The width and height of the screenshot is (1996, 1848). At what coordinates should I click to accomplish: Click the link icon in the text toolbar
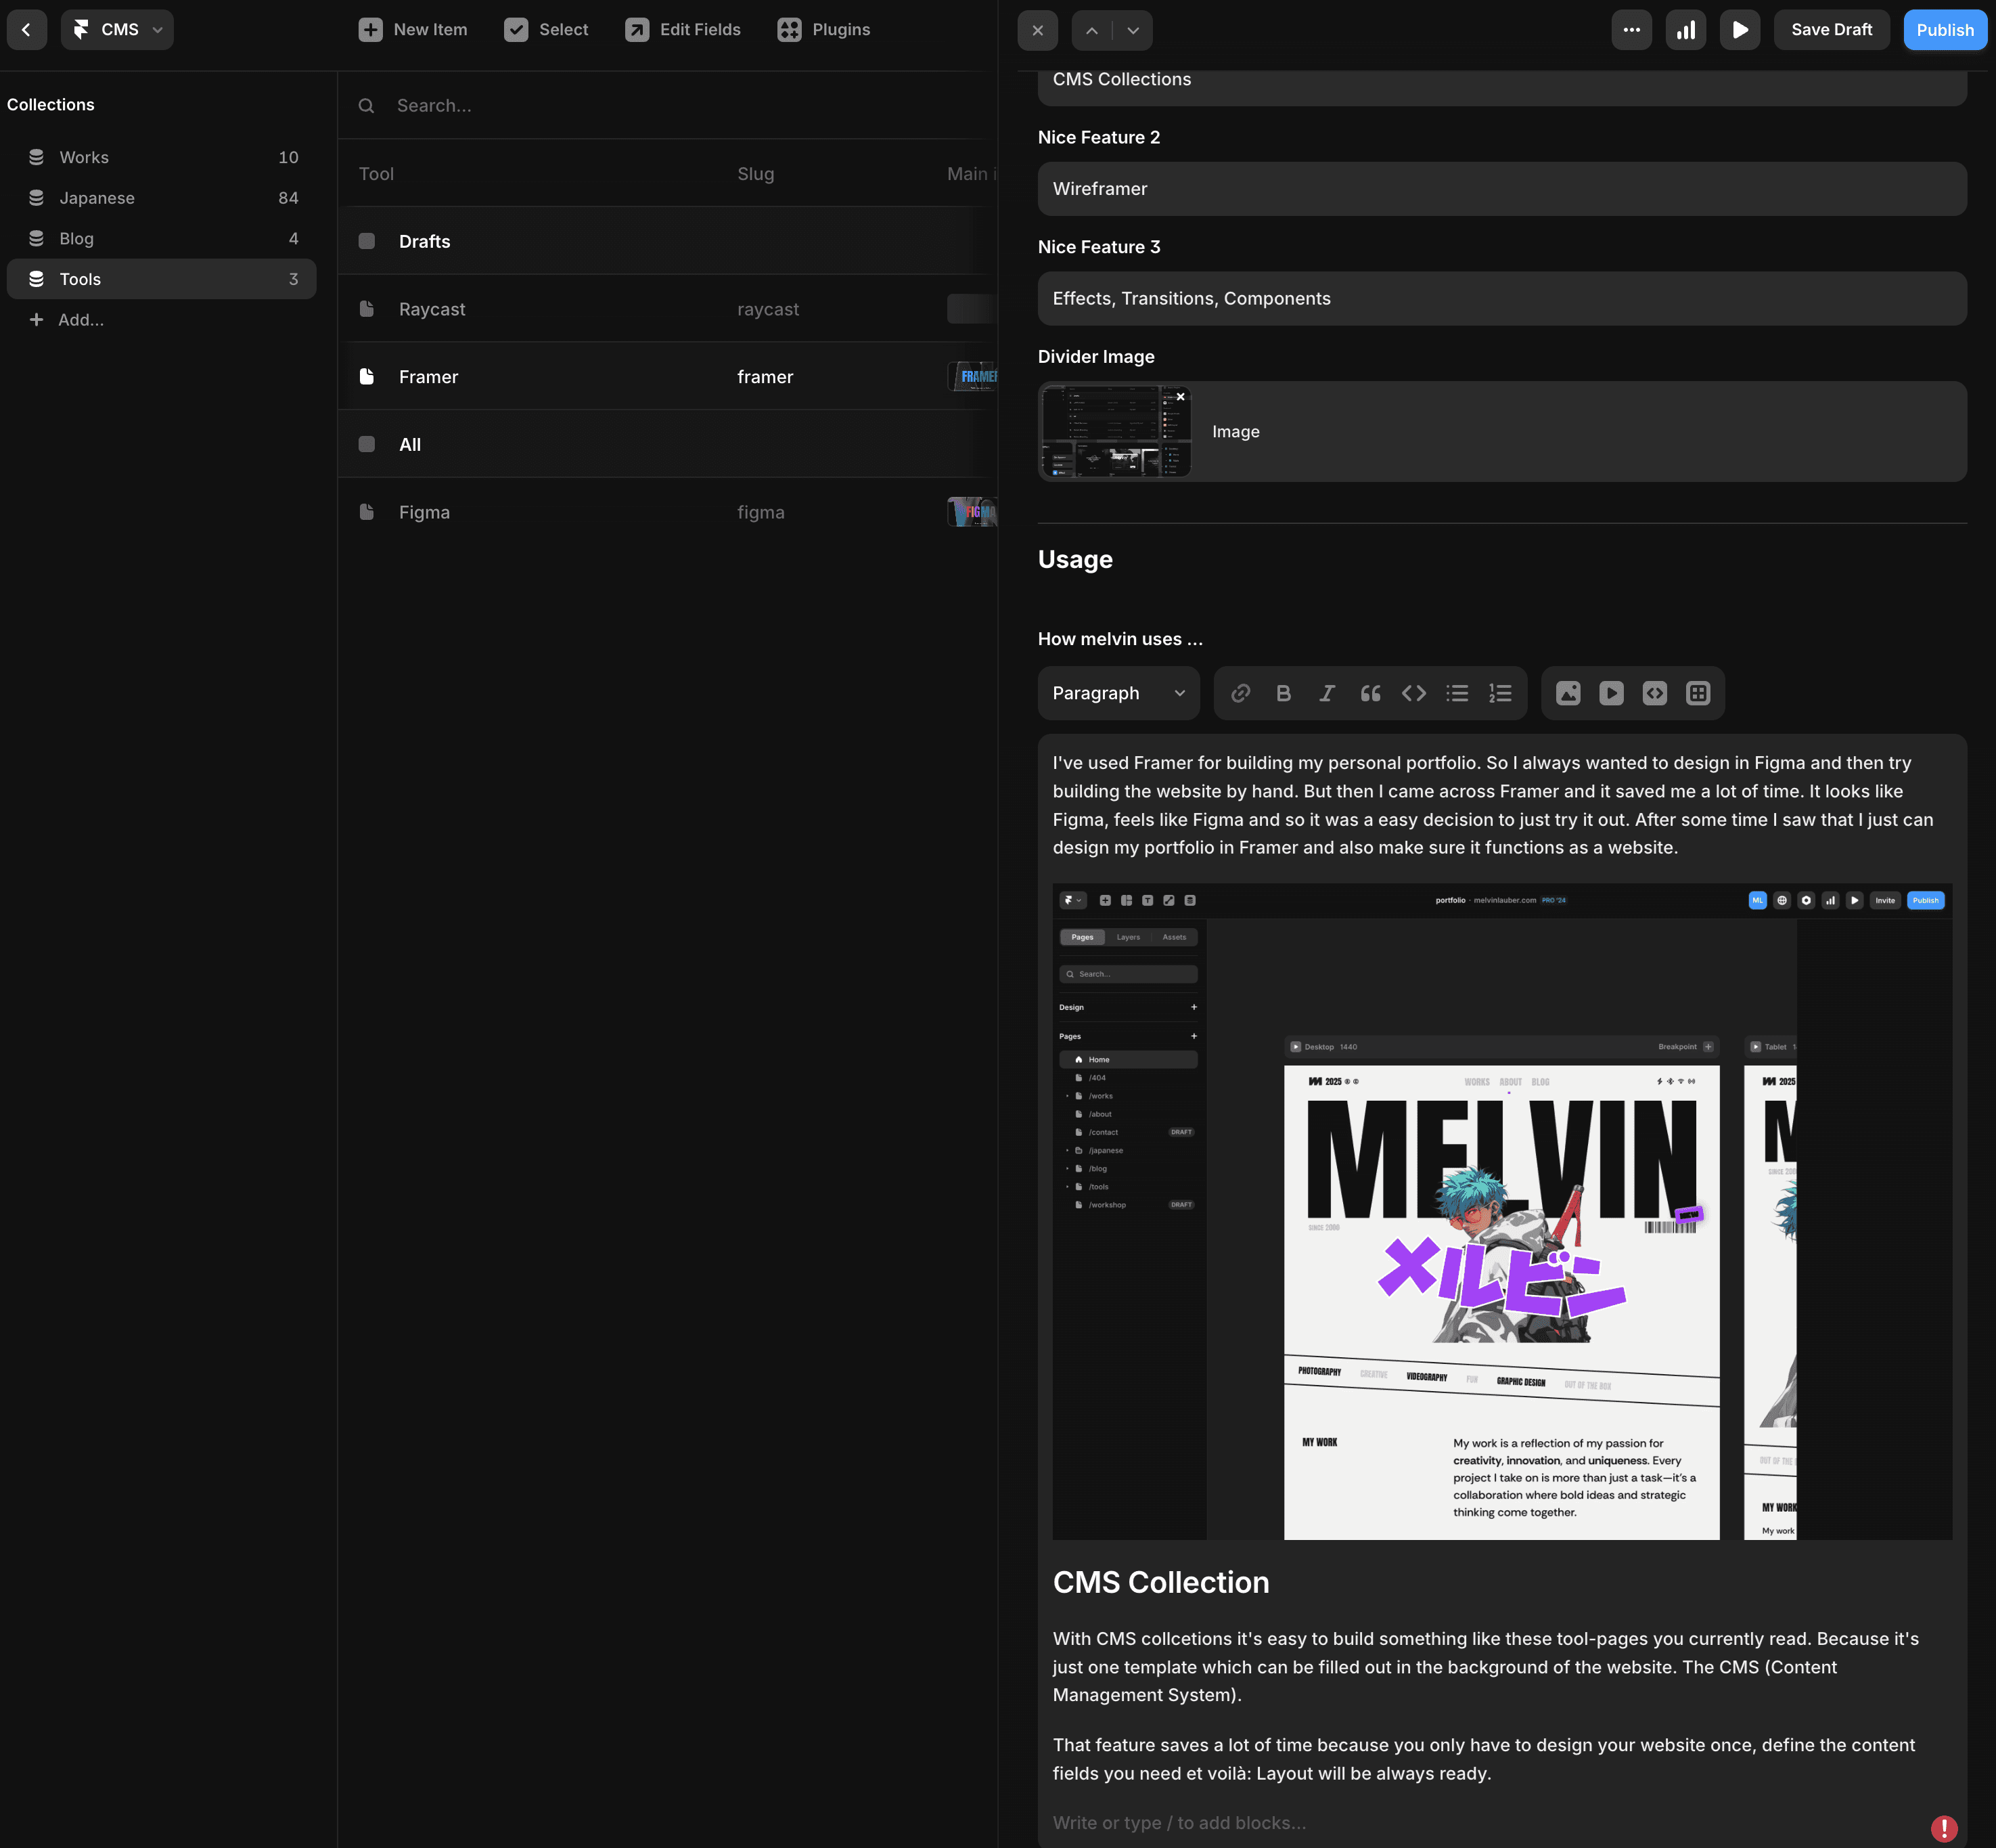click(x=1240, y=693)
